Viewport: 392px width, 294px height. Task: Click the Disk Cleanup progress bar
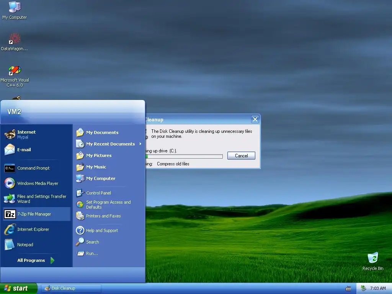(x=184, y=156)
